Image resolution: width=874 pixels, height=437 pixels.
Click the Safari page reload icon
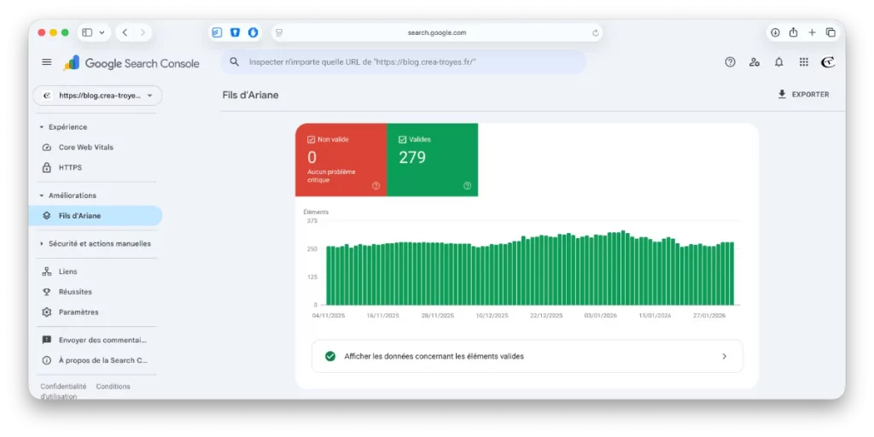(595, 33)
